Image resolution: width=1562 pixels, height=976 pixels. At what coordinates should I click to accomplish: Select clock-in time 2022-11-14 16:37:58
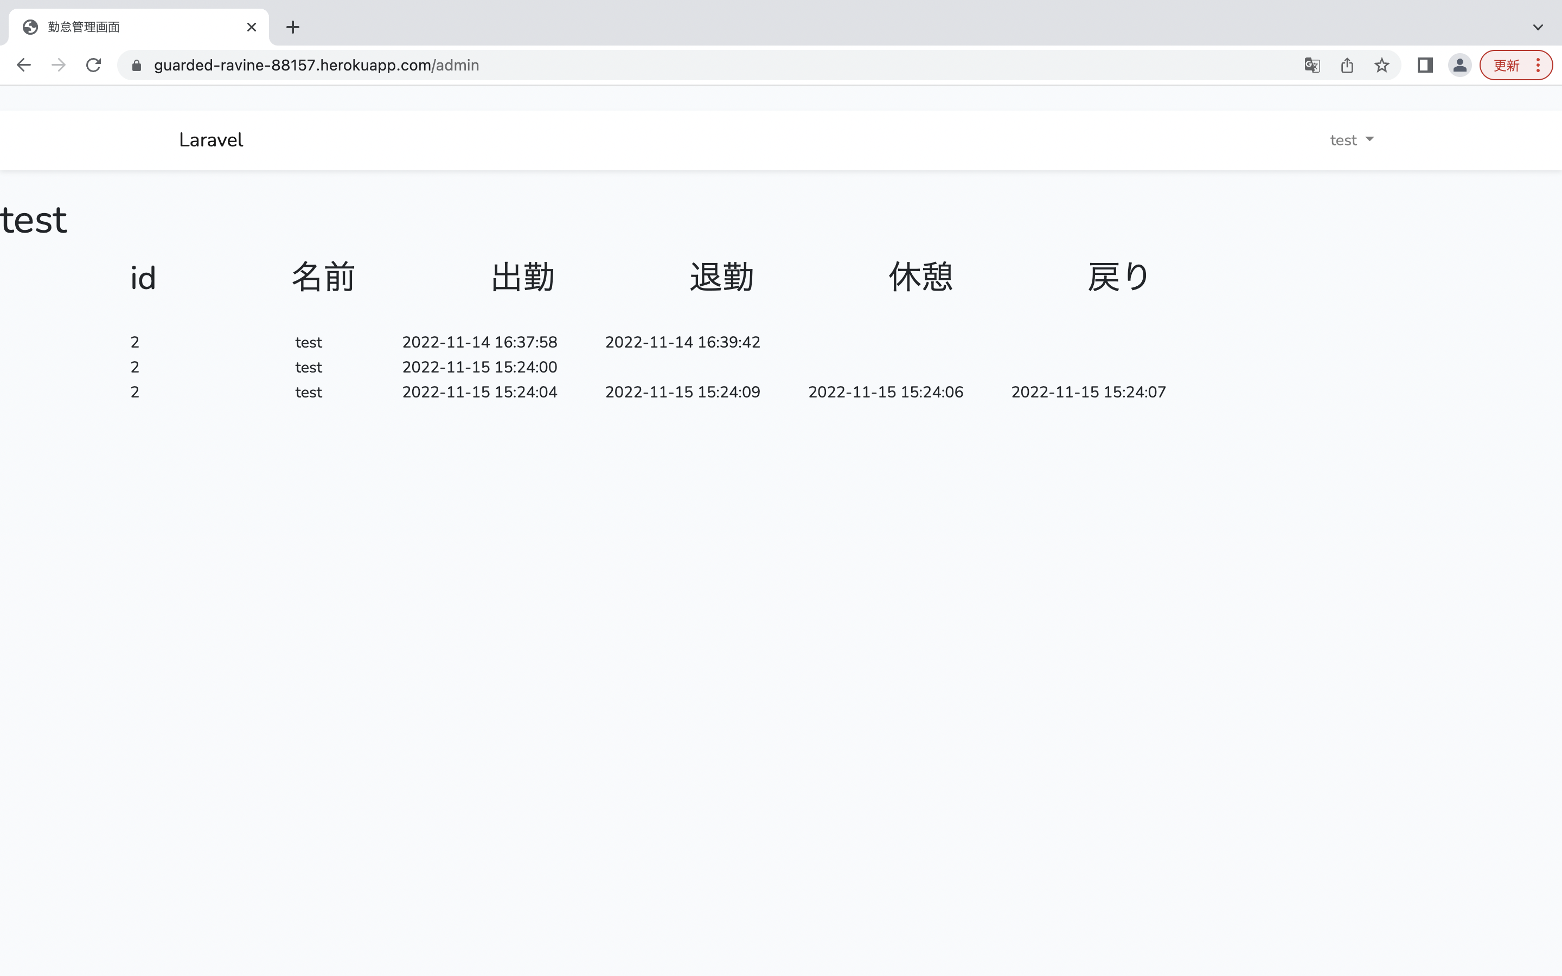point(479,342)
